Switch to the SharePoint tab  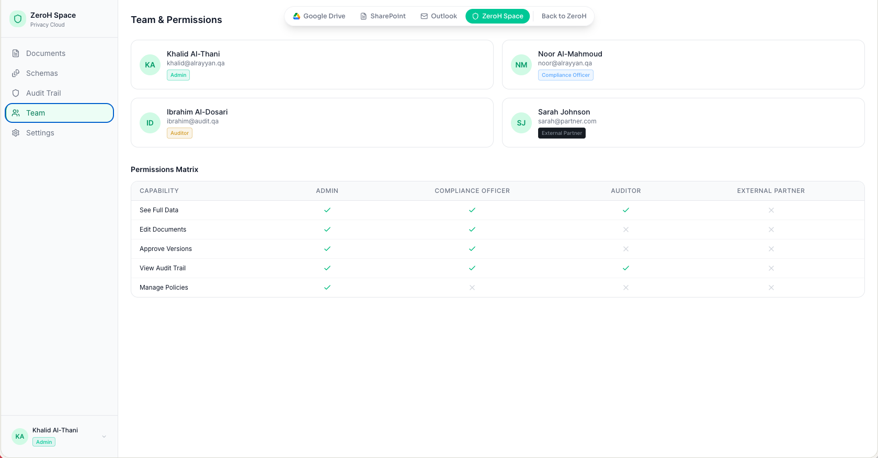coord(383,16)
